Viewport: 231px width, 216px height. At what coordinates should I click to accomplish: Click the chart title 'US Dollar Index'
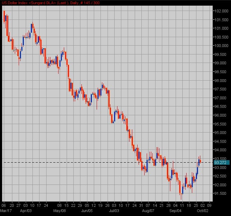[14, 3]
